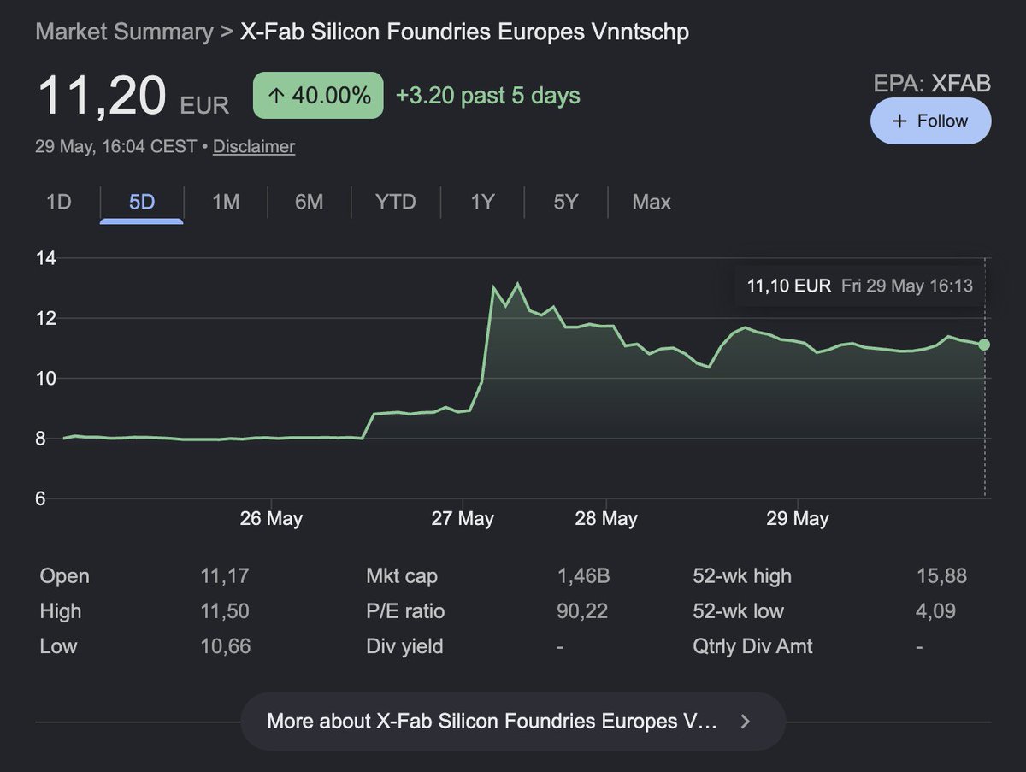
Task: Click the Mkt cap value 1,46B
Action: point(584,576)
